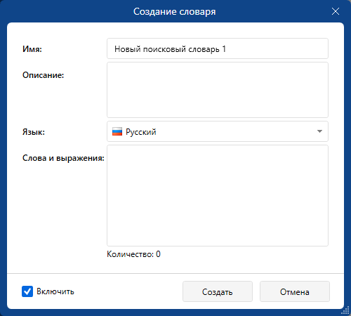Click the resize grip in the dialog corner
This screenshot has width=351, height=316.
pos(345,310)
